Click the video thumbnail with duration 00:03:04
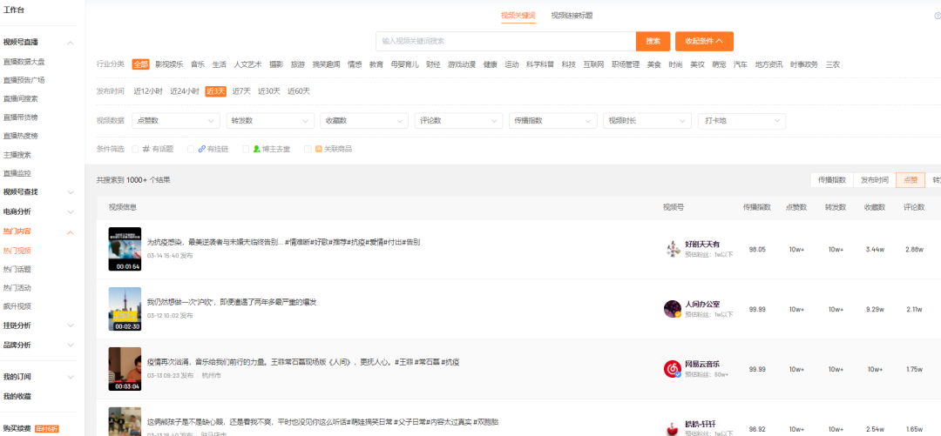941x436 pixels. point(125,369)
